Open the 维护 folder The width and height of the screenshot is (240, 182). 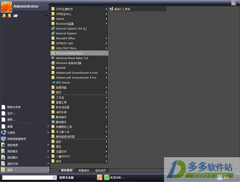click(79, 142)
